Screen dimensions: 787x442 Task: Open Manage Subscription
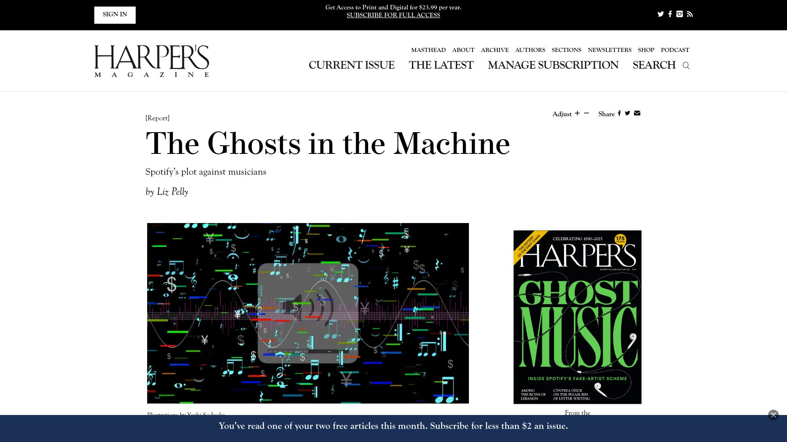tap(553, 65)
